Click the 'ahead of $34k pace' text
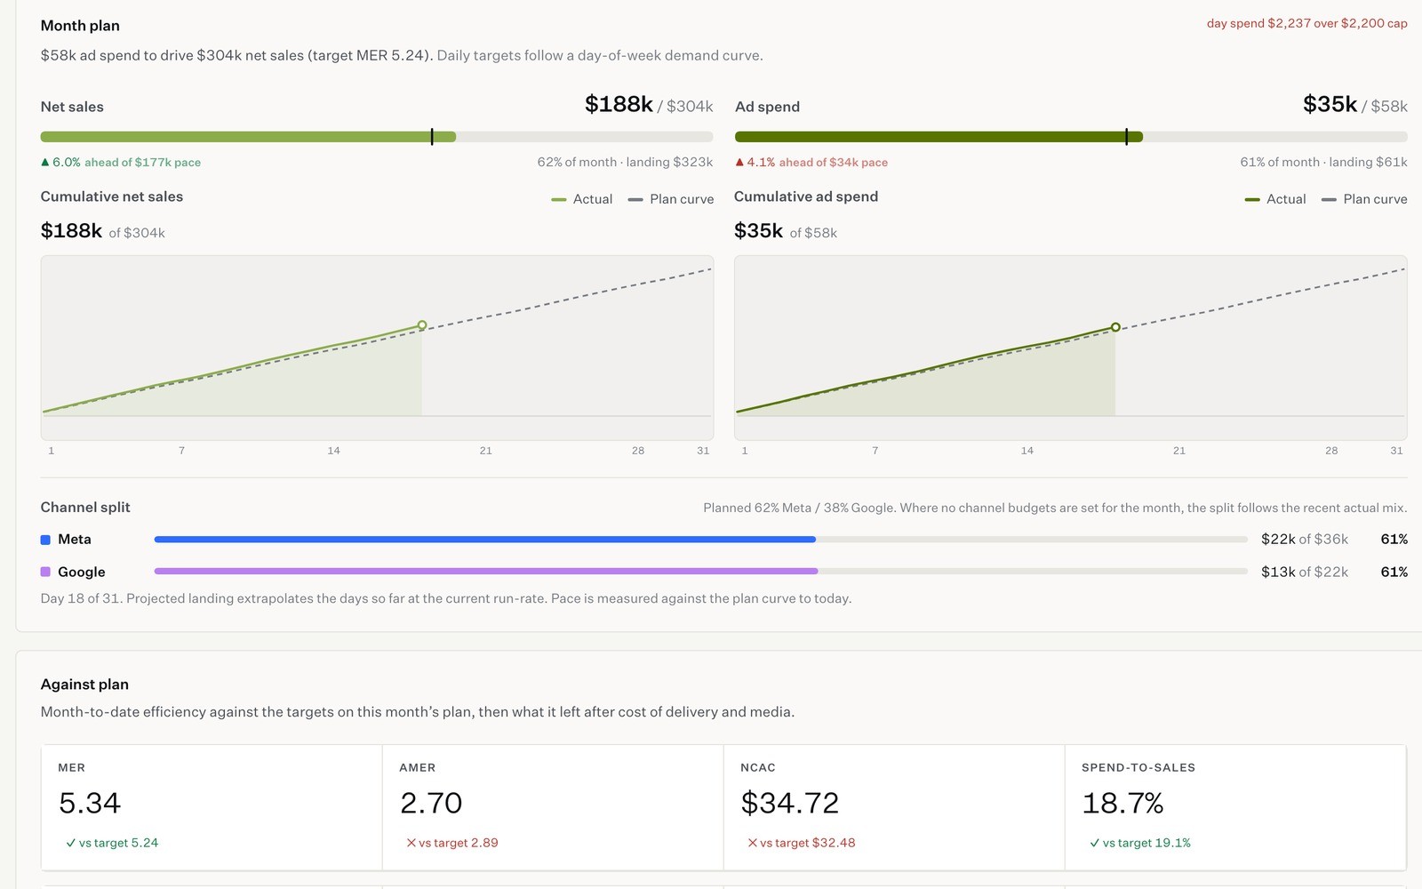The image size is (1422, 889). [834, 162]
